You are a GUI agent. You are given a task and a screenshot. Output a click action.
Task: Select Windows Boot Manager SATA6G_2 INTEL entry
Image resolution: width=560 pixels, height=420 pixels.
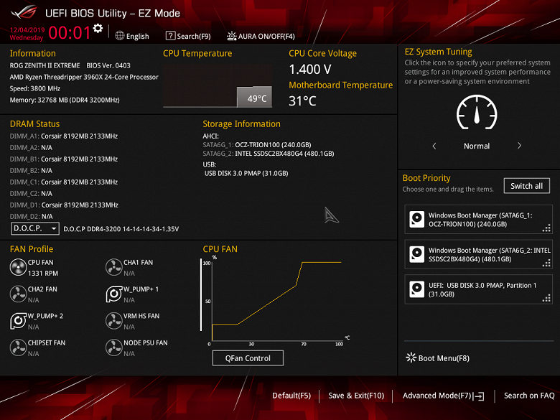(x=478, y=255)
